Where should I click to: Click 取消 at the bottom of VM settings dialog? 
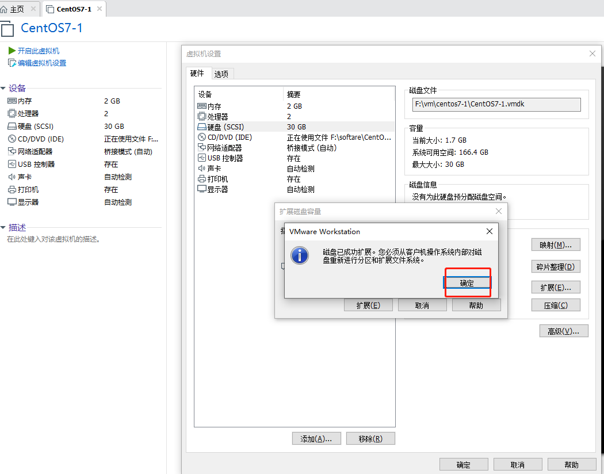click(x=518, y=464)
